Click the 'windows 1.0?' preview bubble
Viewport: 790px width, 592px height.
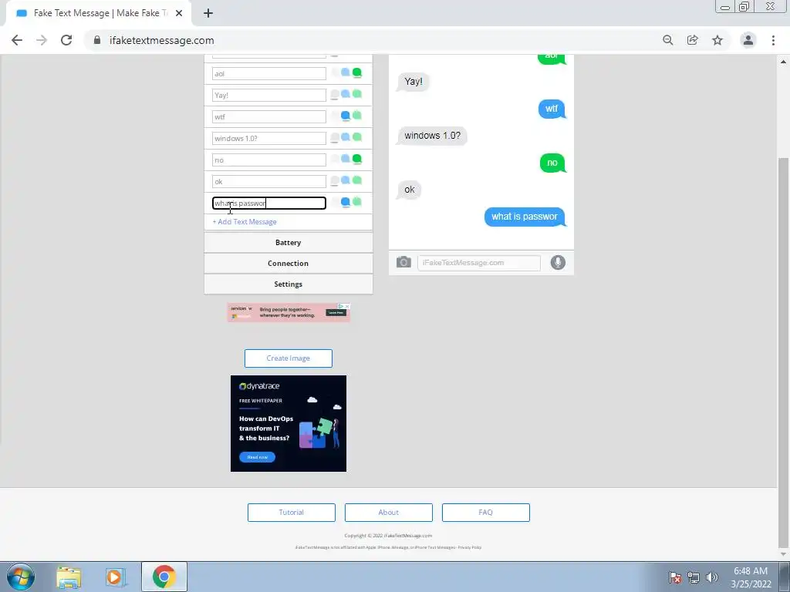click(x=432, y=136)
